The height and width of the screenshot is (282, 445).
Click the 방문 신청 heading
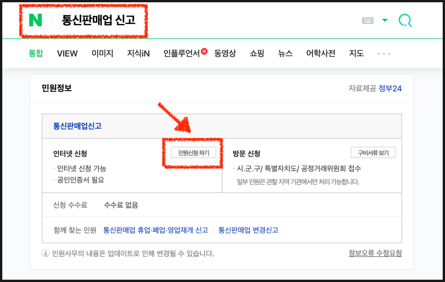click(x=246, y=154)
